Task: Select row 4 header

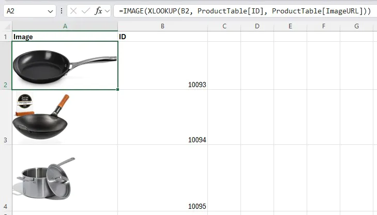Action: [6, 178]
